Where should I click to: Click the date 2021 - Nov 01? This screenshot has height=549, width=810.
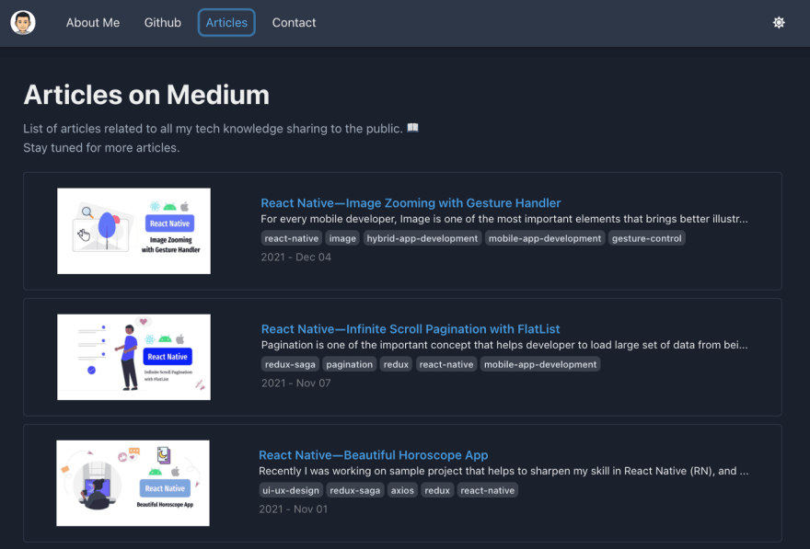click(294, 509)
